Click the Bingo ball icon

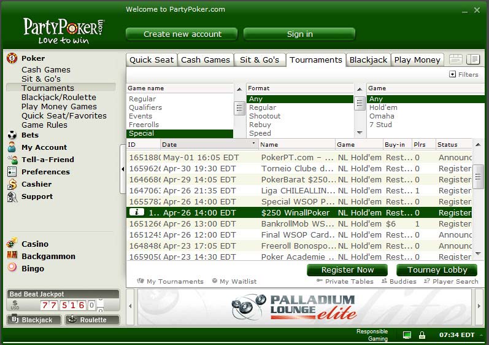[x=12, y=267]
